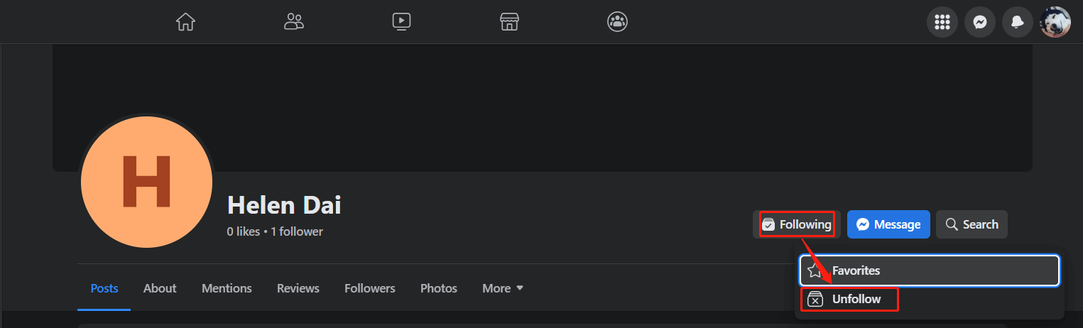Click the Search button on the profile
The height and width of the screenshot is (328, 1083).
[972, 224]
